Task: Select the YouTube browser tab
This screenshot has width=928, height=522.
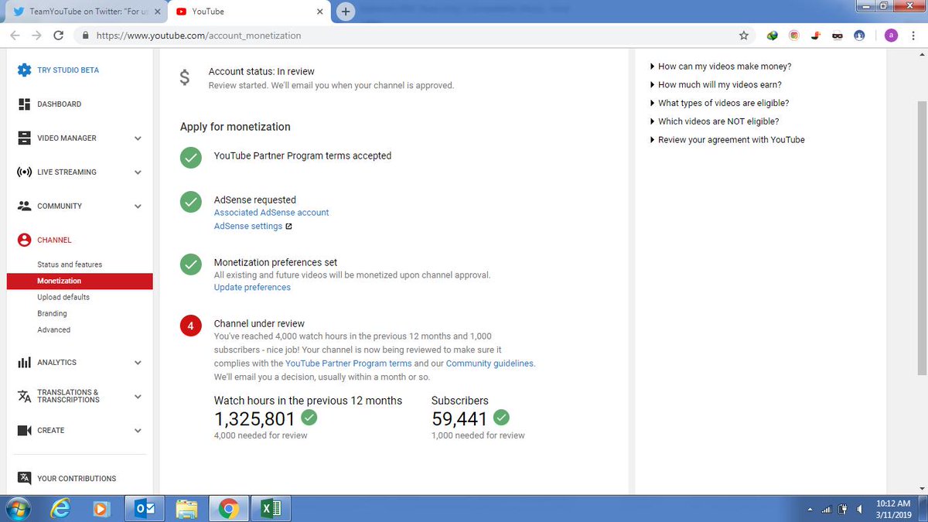Action: tap(247, 12)
